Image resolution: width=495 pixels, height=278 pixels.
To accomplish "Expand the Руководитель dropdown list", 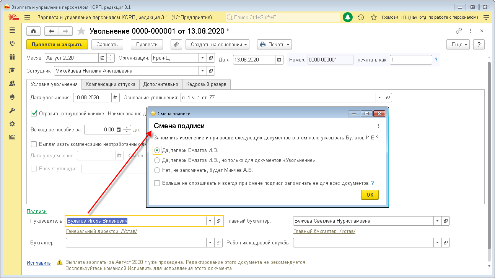I will 210,221.
